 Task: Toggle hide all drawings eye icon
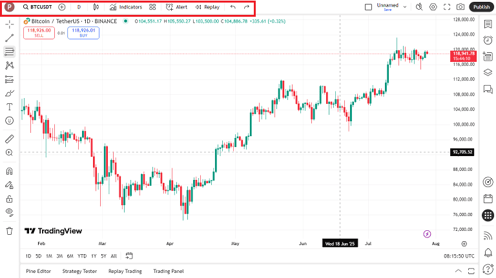(x=10, y=212)
